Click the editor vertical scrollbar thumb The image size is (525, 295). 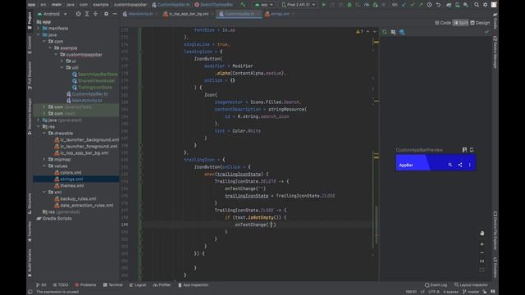click(x=377, y=225)
